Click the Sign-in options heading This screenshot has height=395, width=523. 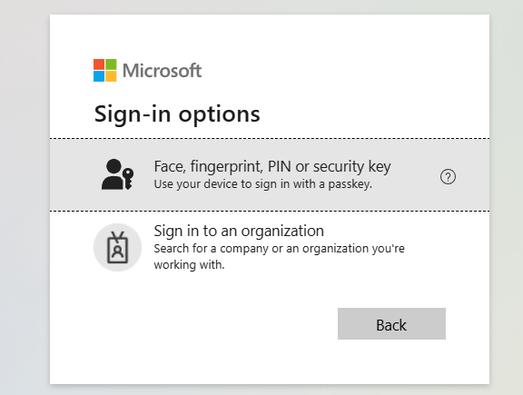177,114
